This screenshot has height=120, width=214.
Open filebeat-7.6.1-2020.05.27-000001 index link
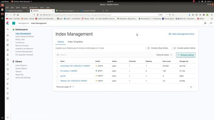(74, 81)
